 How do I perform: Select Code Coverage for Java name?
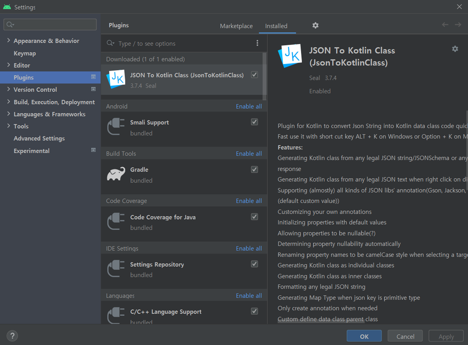pos(163,217)
